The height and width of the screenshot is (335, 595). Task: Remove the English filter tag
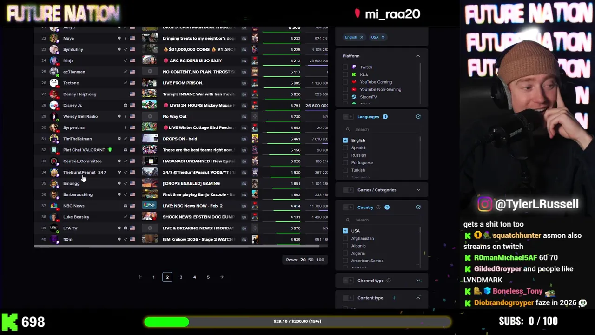tap(361, 37)
